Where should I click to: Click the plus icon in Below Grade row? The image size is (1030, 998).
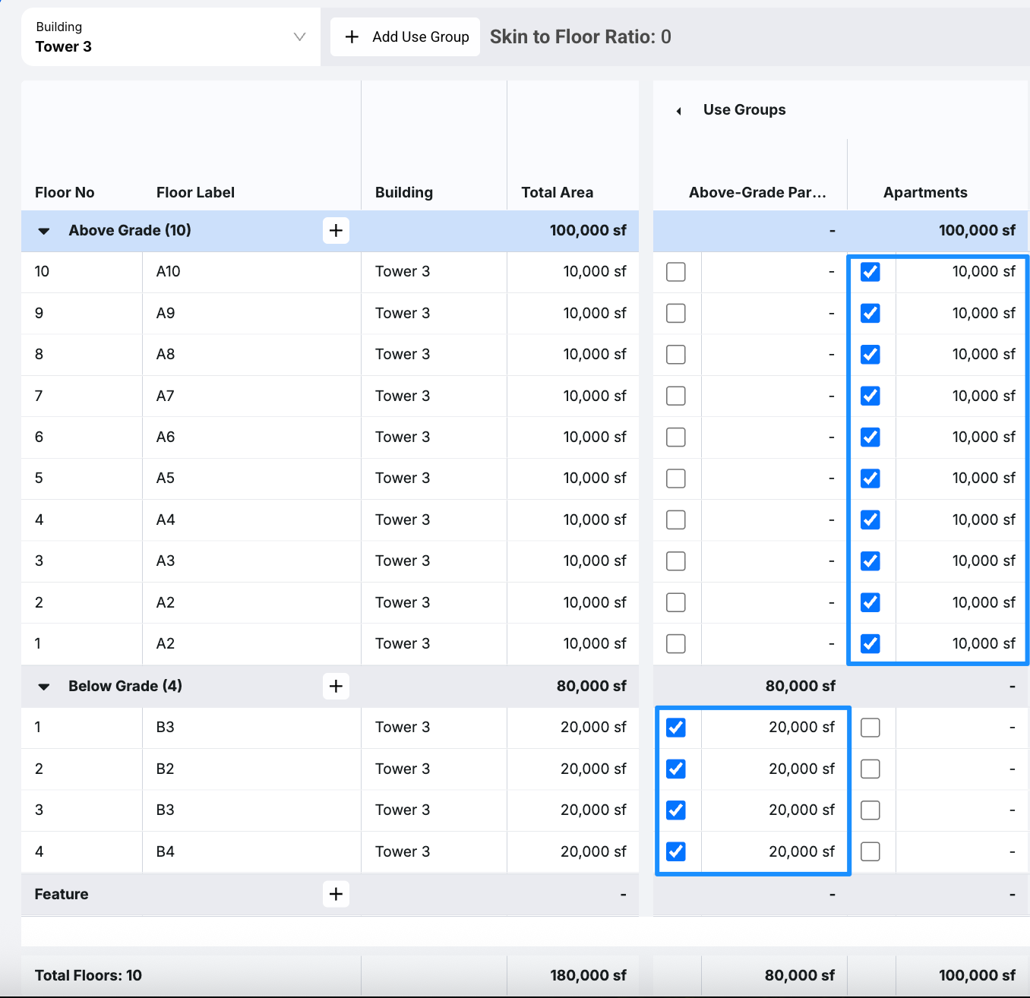tap(336, 686)
